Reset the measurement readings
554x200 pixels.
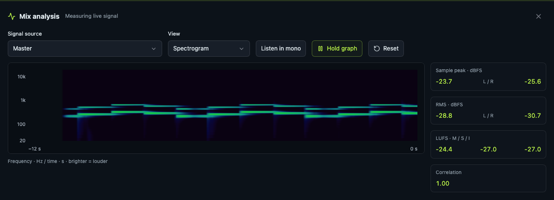[x=386, y=49]
